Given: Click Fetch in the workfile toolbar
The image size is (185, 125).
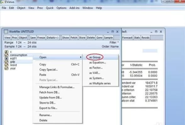Looking at the screenshot, I should (x=74, y=38).
